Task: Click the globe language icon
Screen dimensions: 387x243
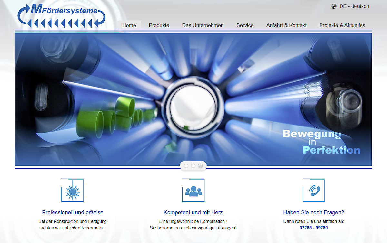Action: 334,6
